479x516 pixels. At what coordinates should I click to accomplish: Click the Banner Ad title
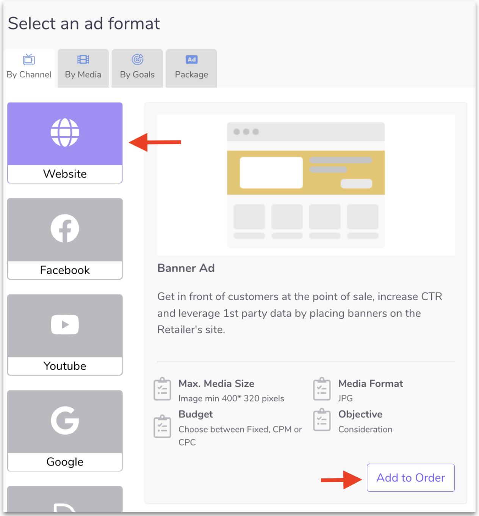(186, 268)
